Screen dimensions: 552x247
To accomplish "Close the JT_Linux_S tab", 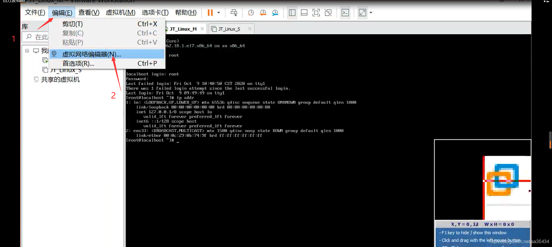I will pos(250,29).
